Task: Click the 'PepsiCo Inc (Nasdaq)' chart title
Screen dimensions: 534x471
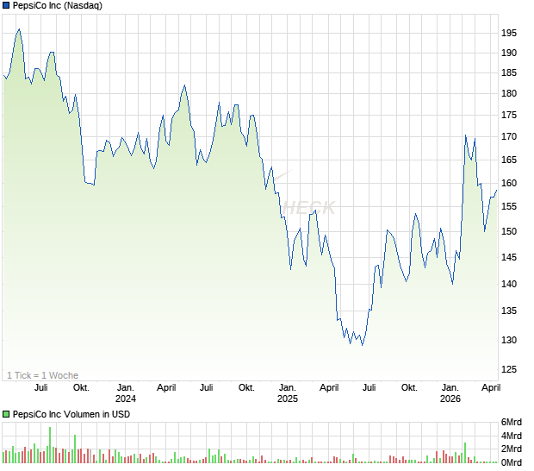Action: coord(57,5)
